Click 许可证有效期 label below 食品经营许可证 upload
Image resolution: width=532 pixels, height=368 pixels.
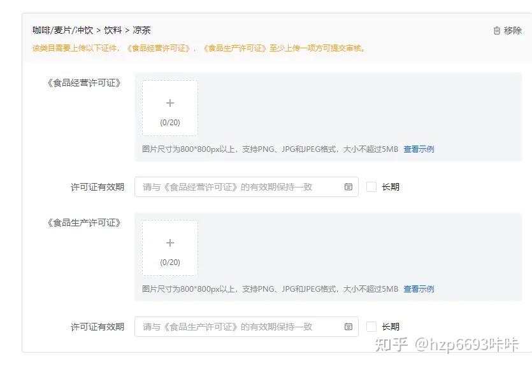pos(97,187)
